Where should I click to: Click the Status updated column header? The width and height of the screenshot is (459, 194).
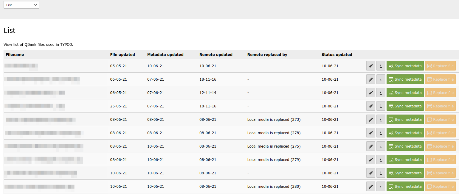(x=337, y=55)
